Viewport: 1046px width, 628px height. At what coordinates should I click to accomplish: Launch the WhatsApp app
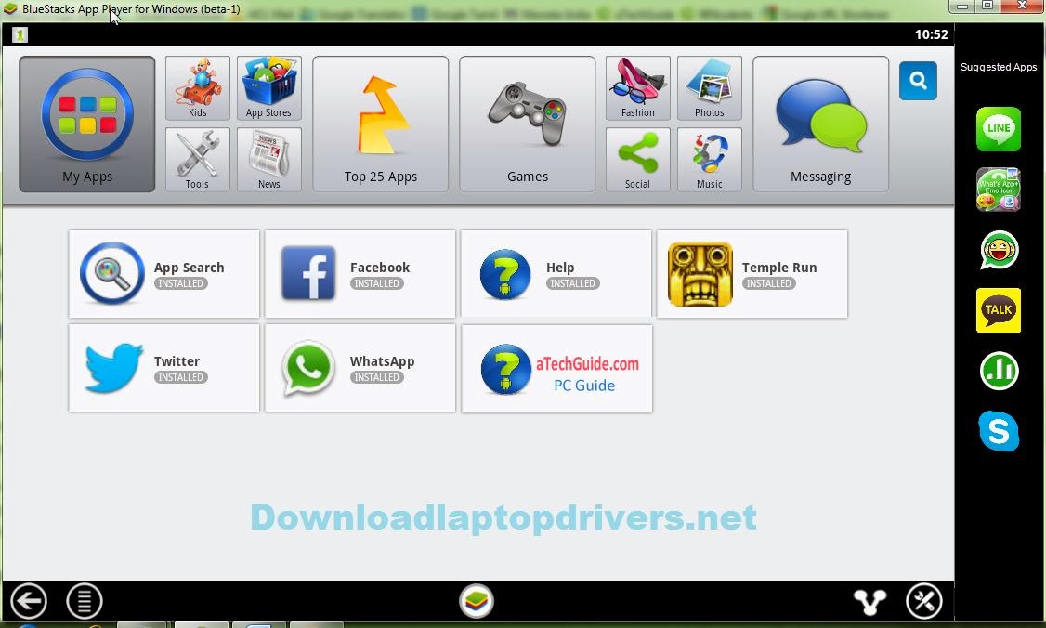click(360, 368)
